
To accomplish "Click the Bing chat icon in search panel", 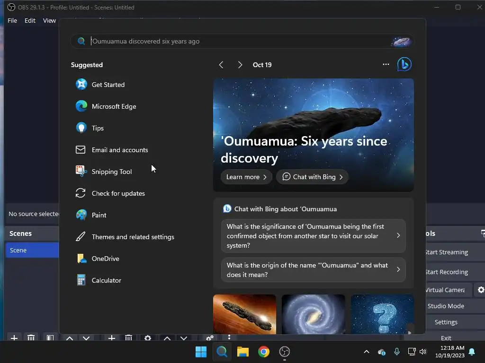I will coord(404,64).
